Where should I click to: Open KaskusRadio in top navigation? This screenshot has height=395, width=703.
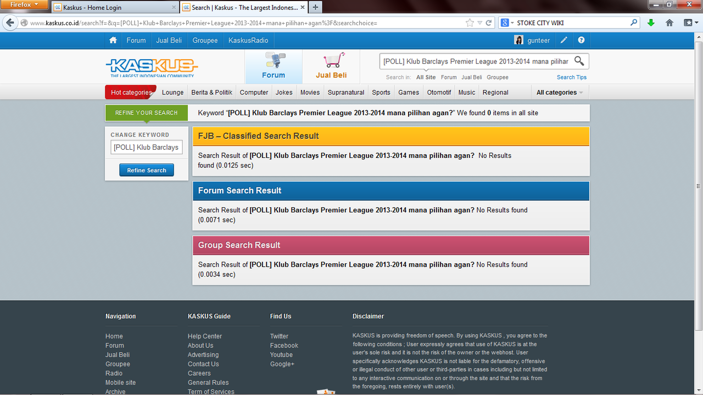tap(248, 40)
